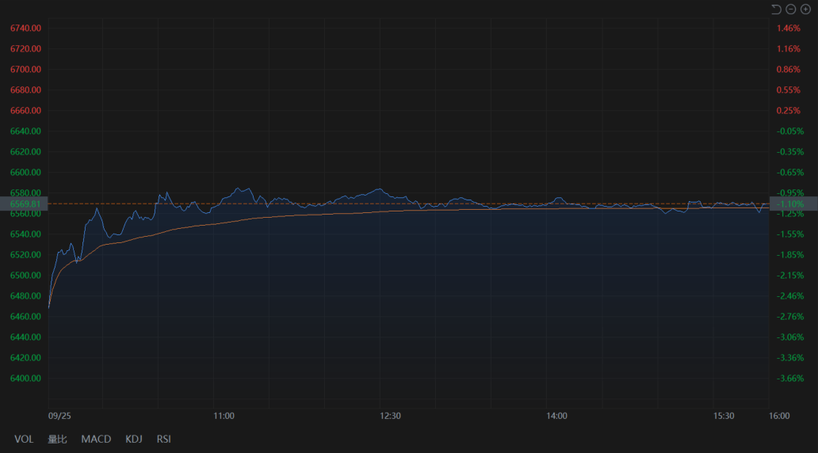Screen dimensions: 818x453
Task: Click the reset chart view arrow icon
Action: [x=776, y=9]
